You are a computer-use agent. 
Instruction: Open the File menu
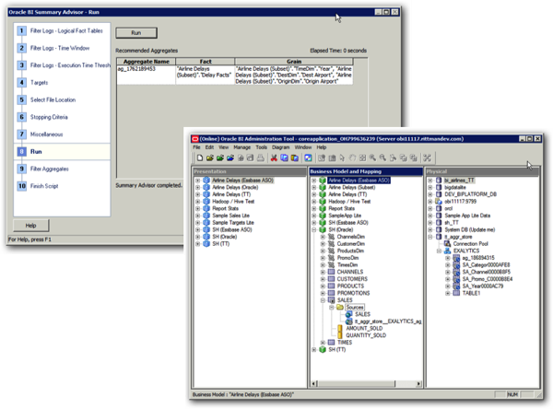[x=196, y=147]
